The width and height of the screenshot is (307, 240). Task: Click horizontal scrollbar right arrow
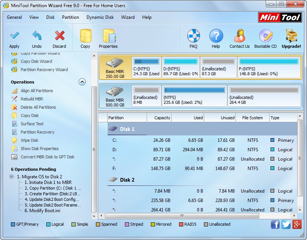click(x=294, y=216)
